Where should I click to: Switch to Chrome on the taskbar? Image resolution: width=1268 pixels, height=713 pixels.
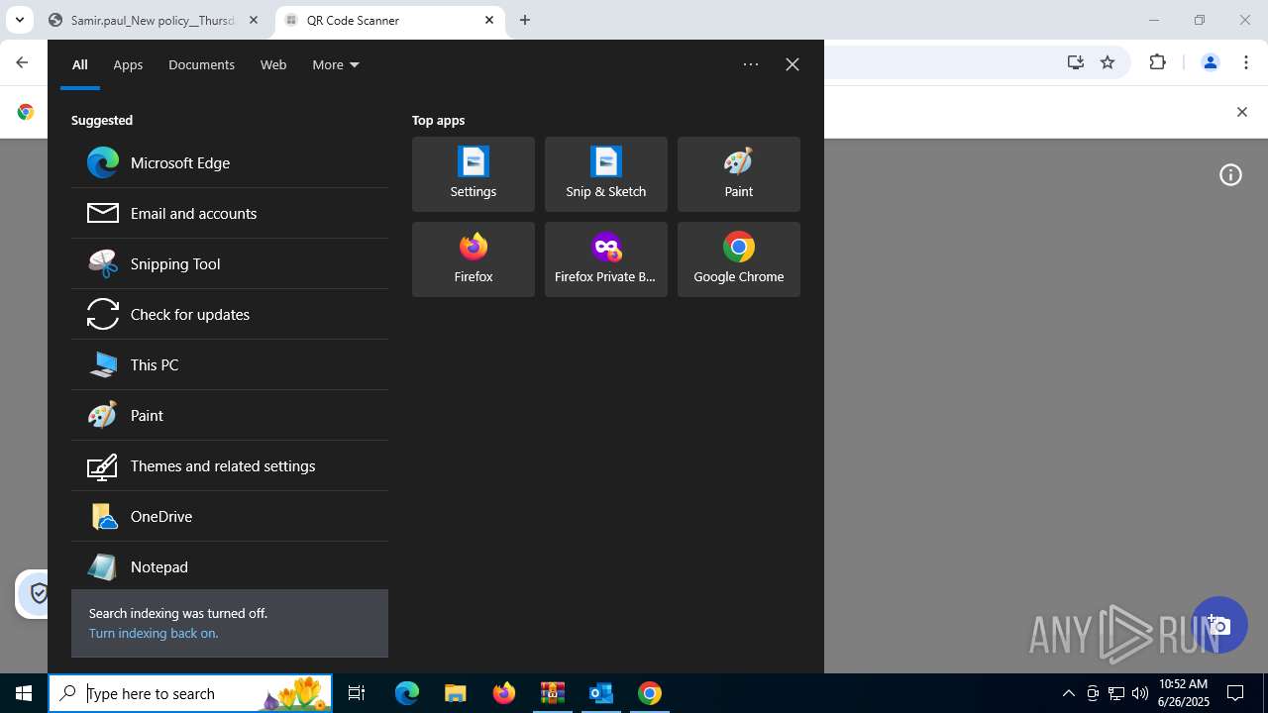click(650, 693)
